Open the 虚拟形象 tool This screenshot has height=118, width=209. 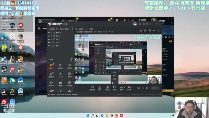tap(51, 84)
